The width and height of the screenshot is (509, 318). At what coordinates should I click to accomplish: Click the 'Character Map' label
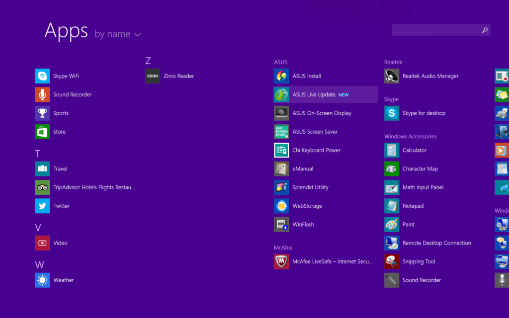point(420,169)
